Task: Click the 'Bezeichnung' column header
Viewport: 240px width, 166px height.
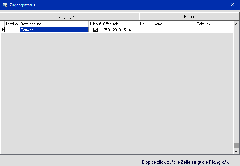Action: (54, 24)
